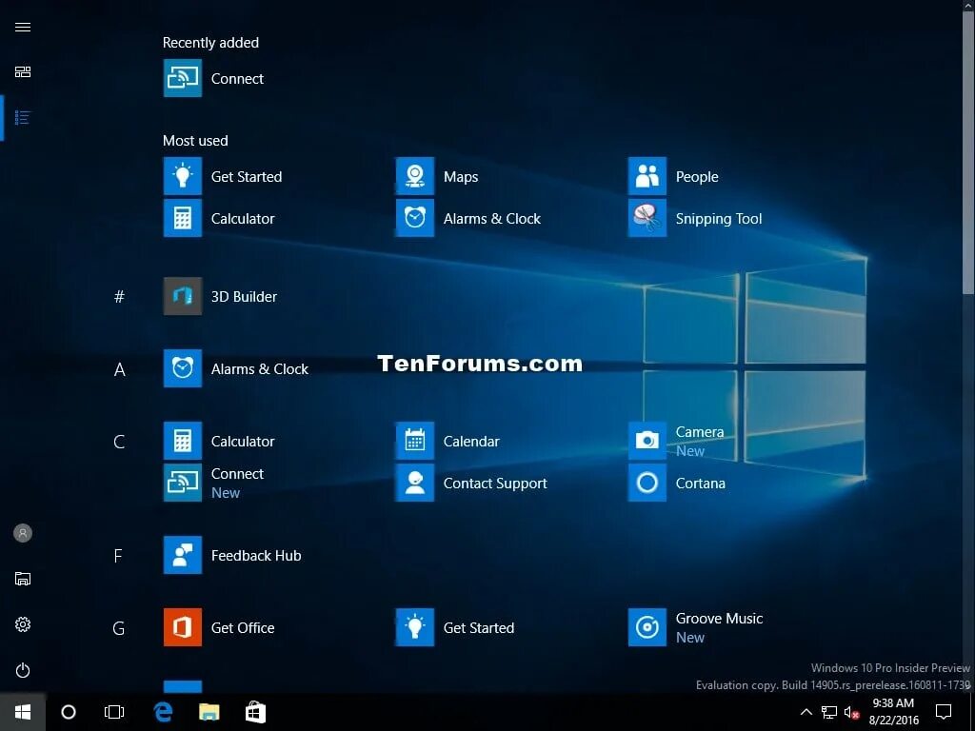Click the 'Recently added' heading text
This screenshot has height=731, width=975.
pos(210,42)
